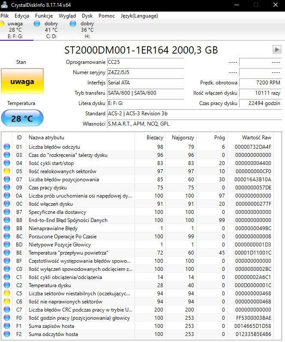The width and height of the screenshot is (285, 342).
Task: Click the blue status icon for attribute BC
Action: coord(7,236)
